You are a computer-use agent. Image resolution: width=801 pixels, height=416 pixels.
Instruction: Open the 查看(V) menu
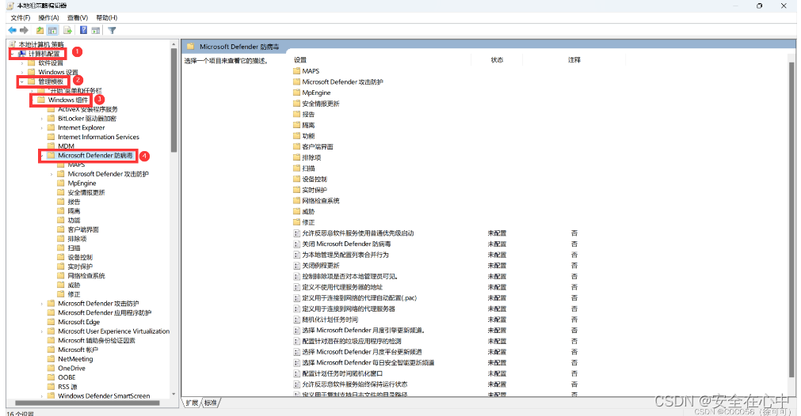(78, 18)
